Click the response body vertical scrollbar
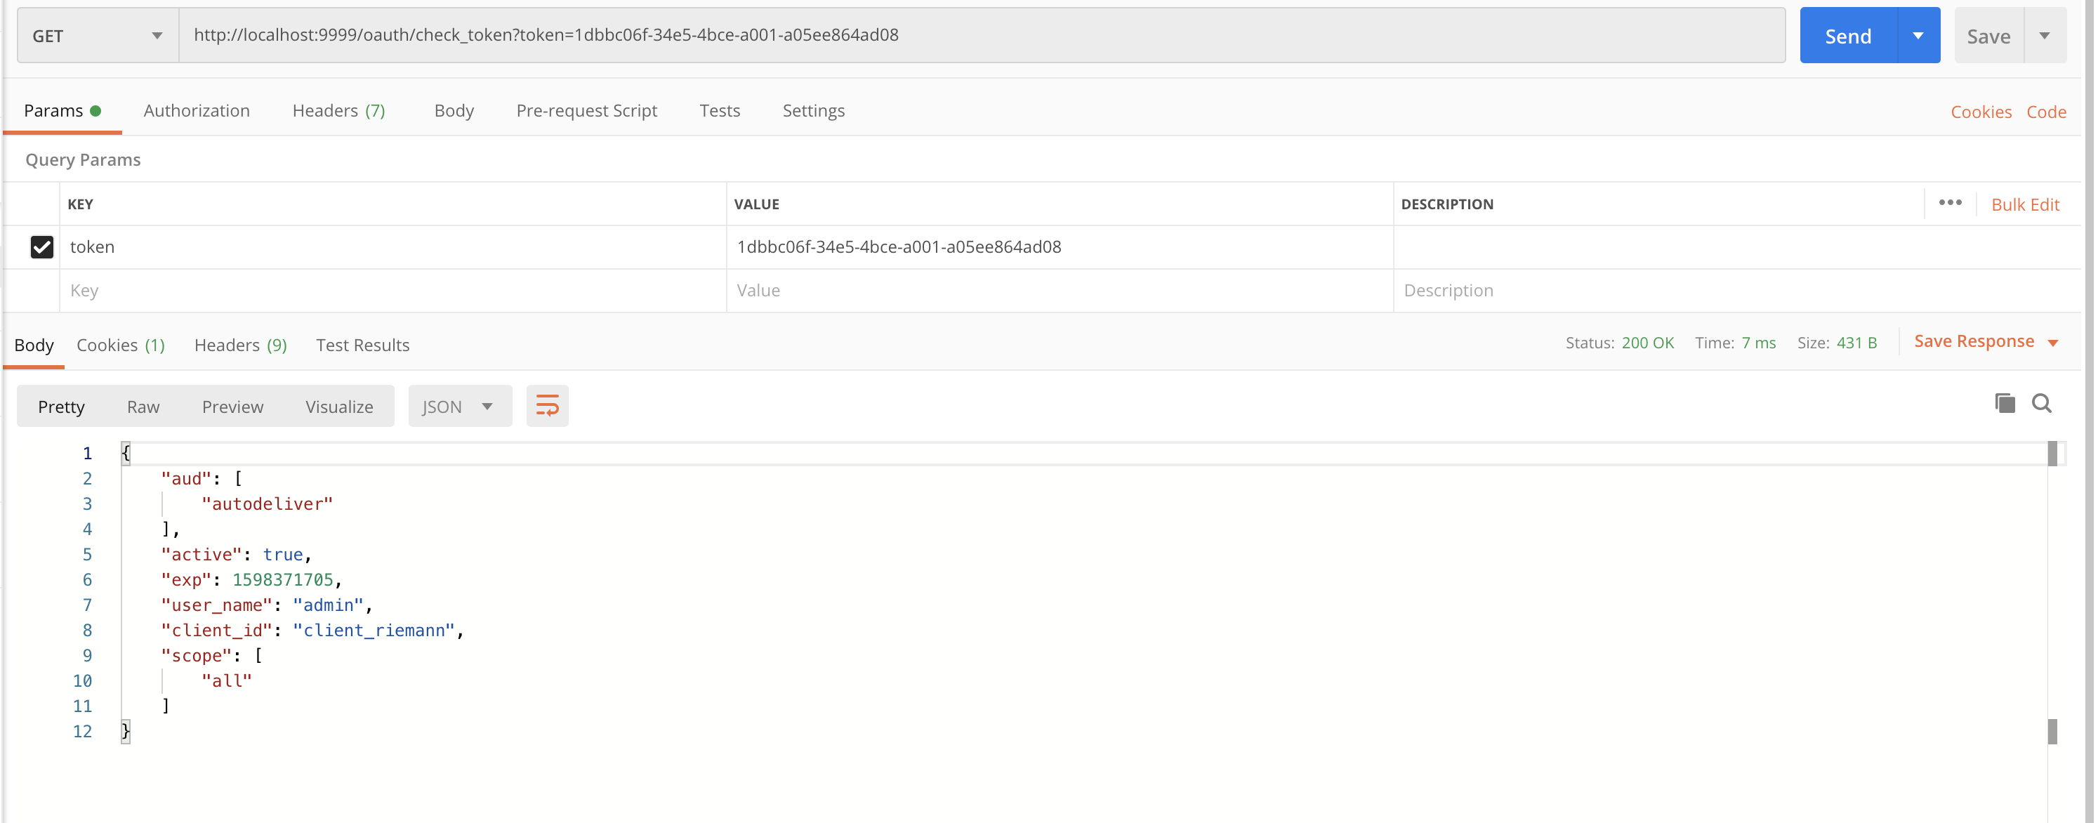Viewport: 2098px width, 823px height. [2052, 586]
